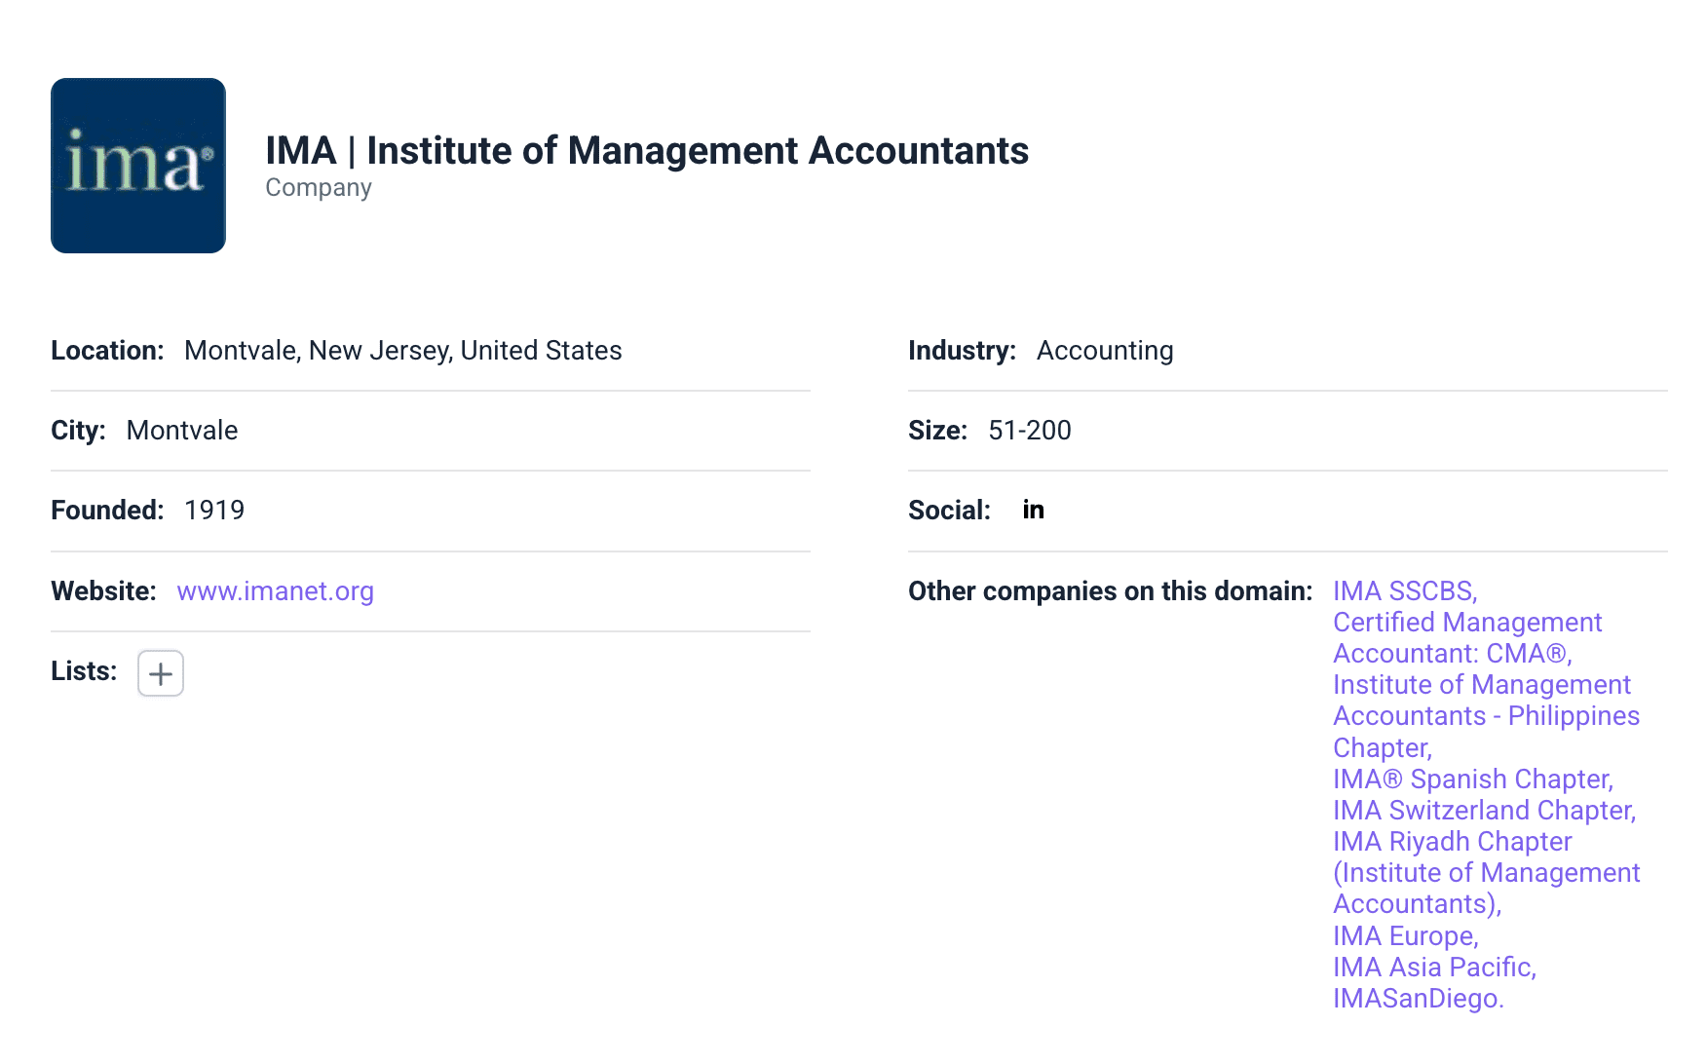This screenshot has height=1064, width=1707.
Task: Click the 'City:' label
Action: tap(78, 431)
